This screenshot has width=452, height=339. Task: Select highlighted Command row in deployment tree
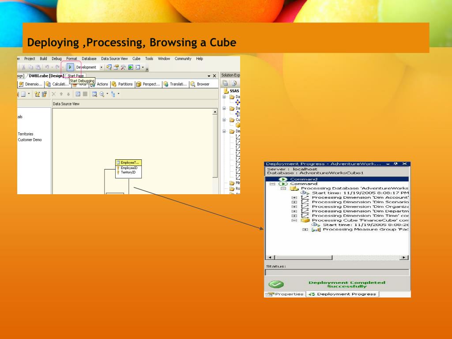click(x=337, y=179)
